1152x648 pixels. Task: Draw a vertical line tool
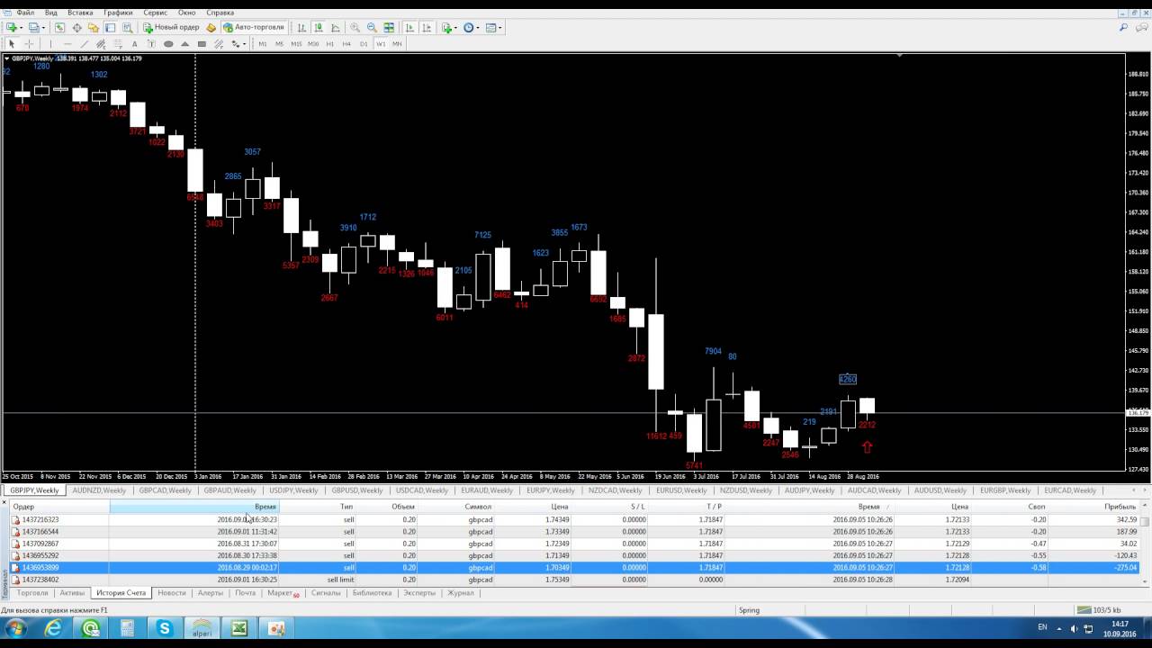(x=50, y=43)
